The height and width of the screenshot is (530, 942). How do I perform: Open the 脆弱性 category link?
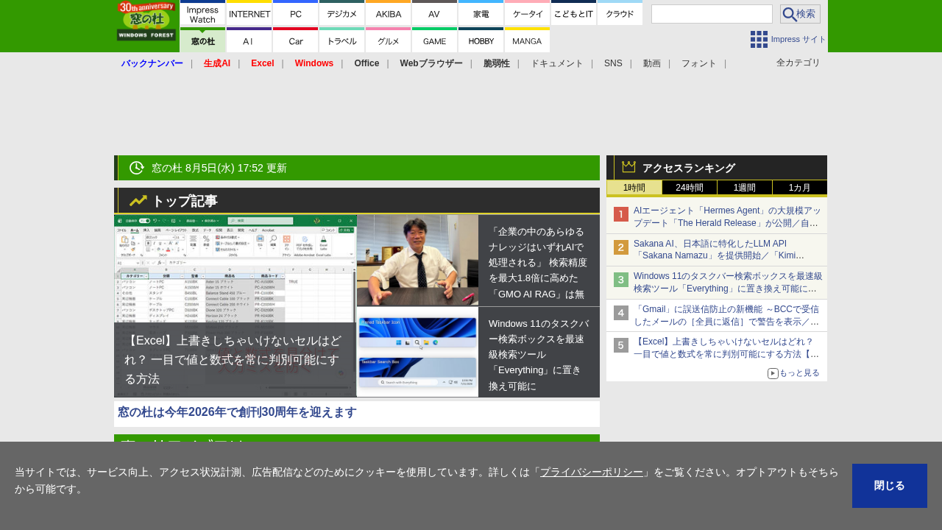pyautogui.click(x=497, y=63)
